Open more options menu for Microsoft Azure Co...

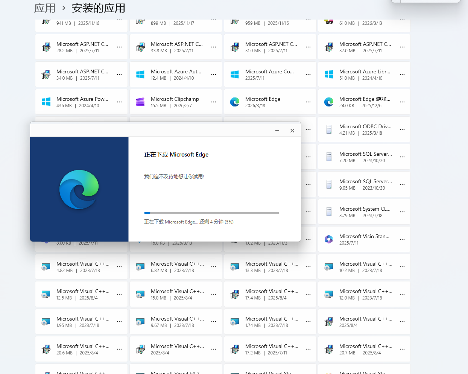click(308, 74)
